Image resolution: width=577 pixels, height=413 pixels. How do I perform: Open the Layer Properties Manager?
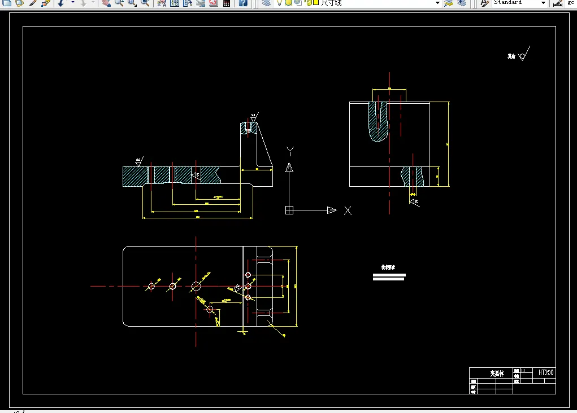[x=266, y=3]
